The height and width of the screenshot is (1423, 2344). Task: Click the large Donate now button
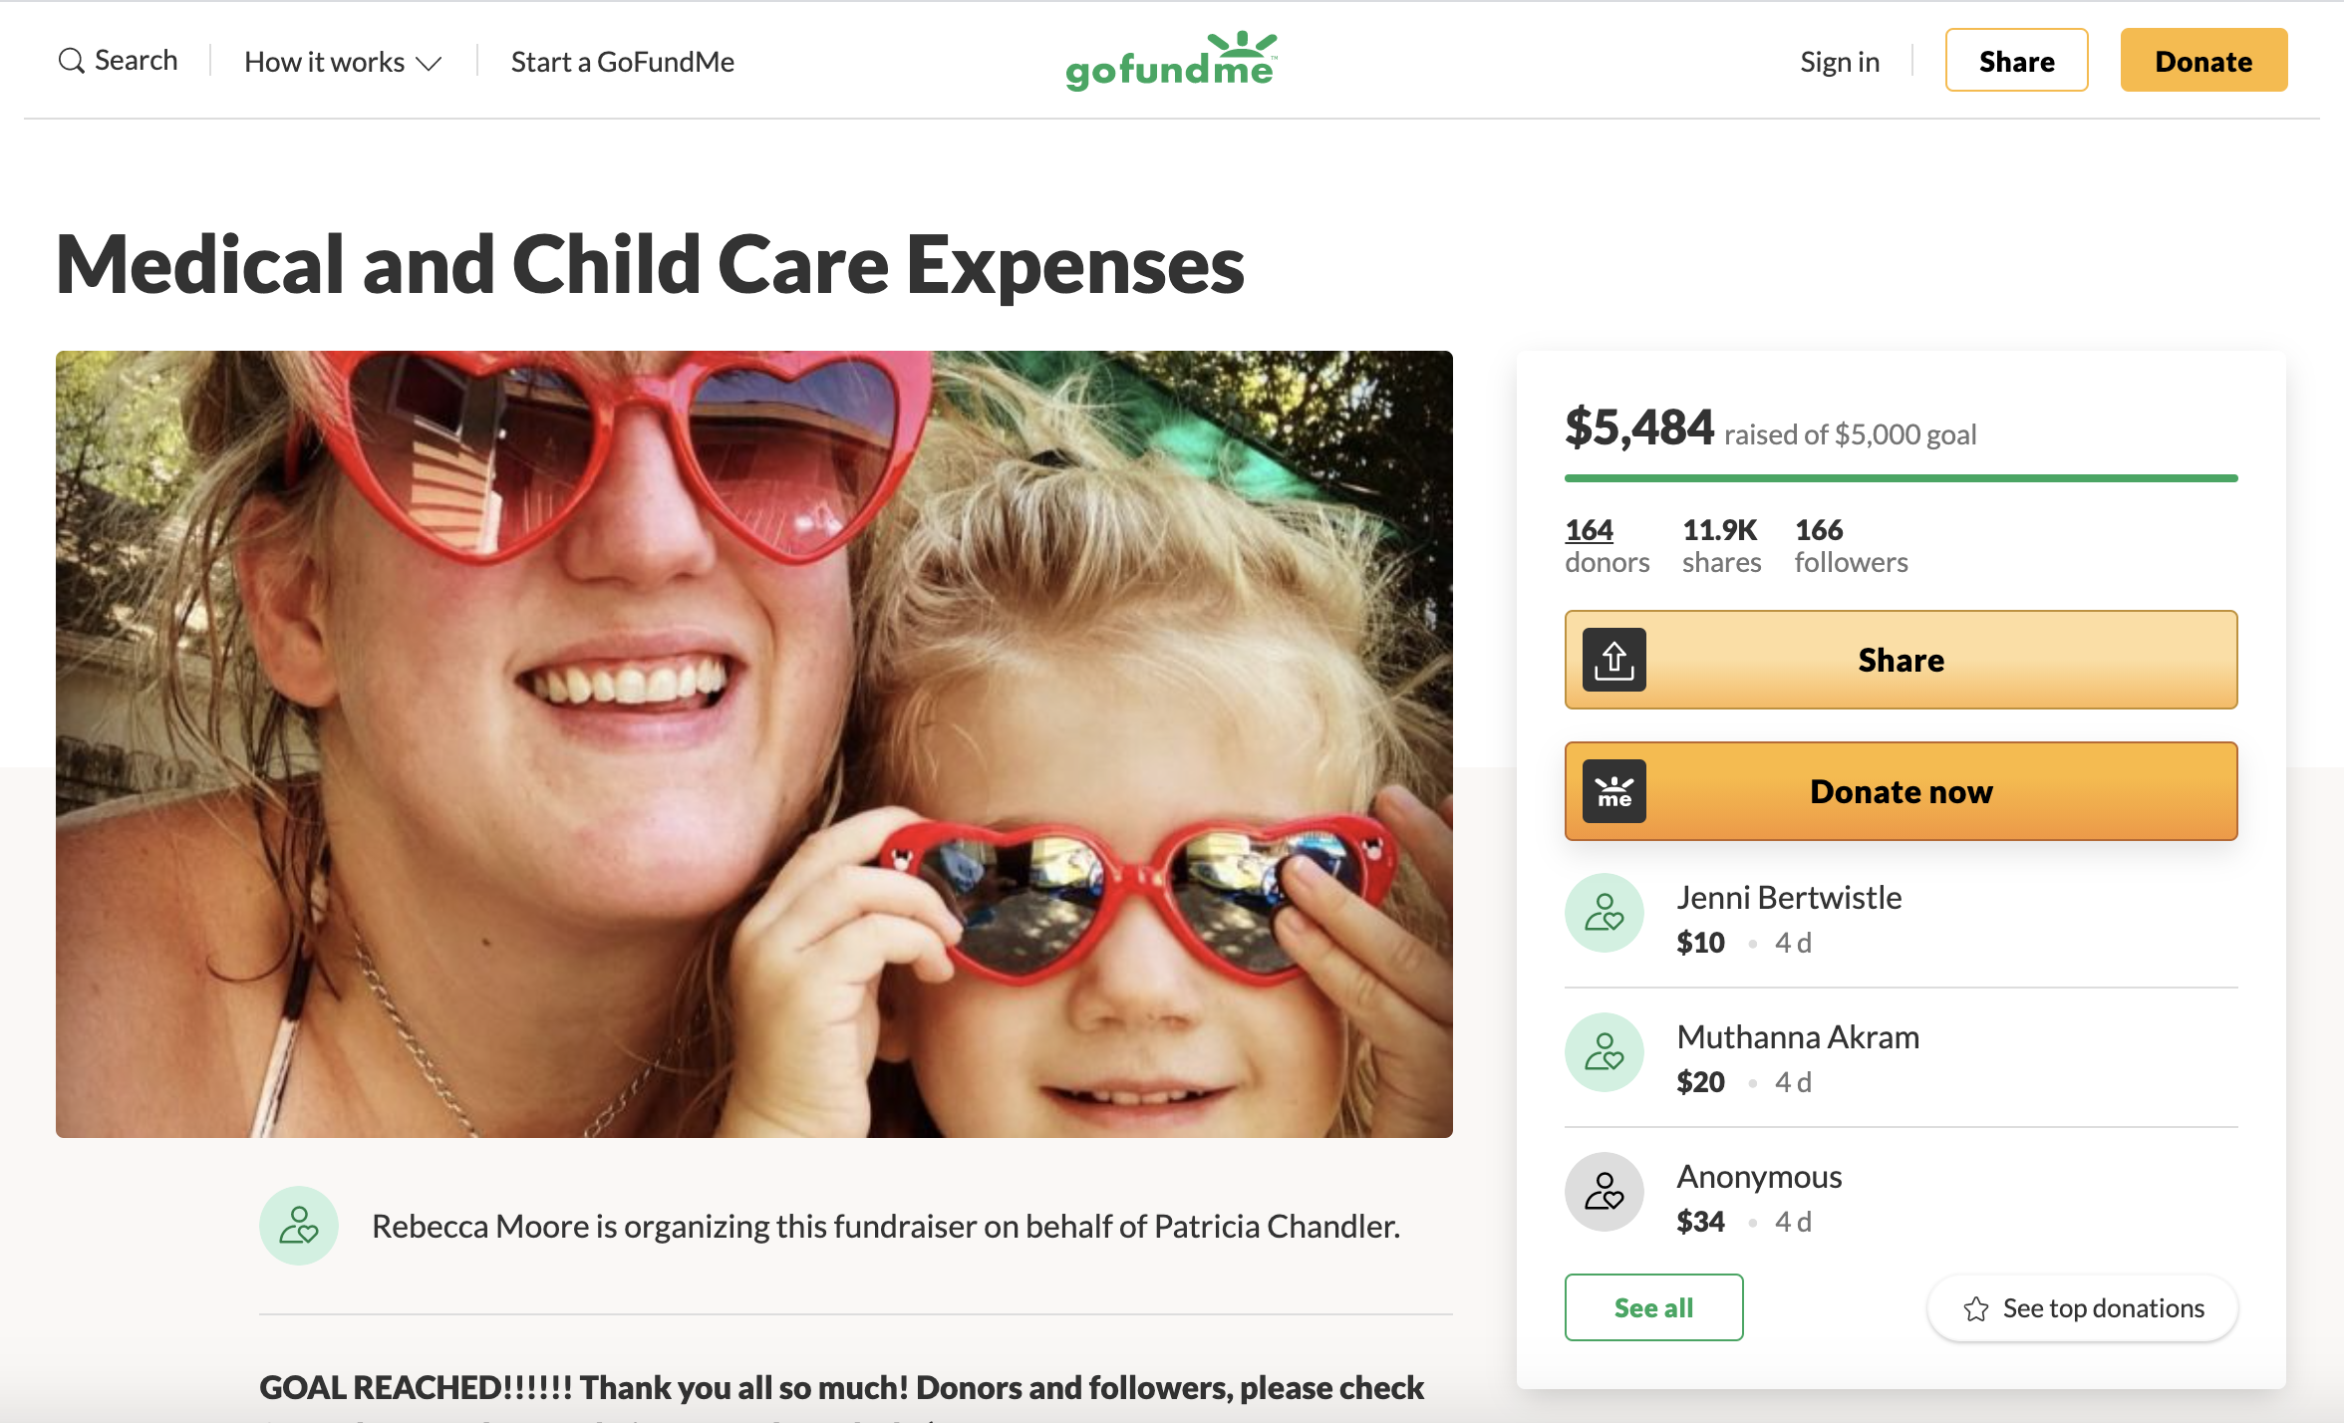(1901, 791)
